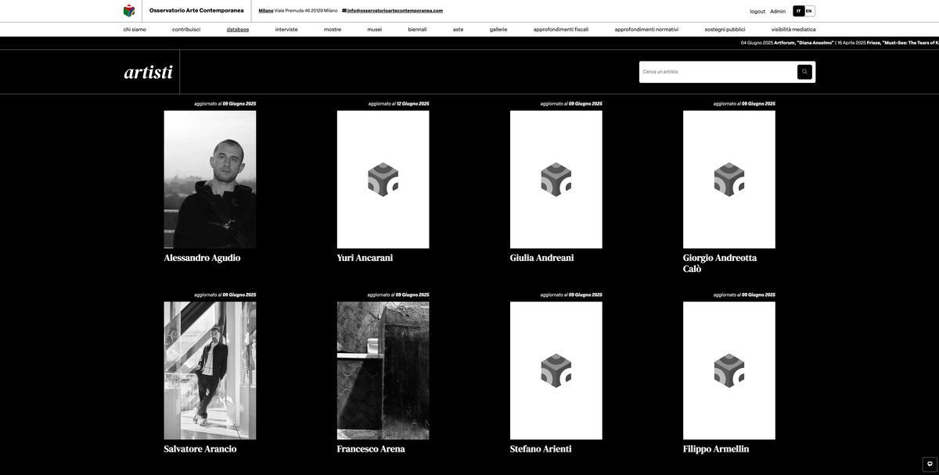Select the IT language option
This screenshot has width=939, height=475.
pyautogui.click(x=798, y=11)
